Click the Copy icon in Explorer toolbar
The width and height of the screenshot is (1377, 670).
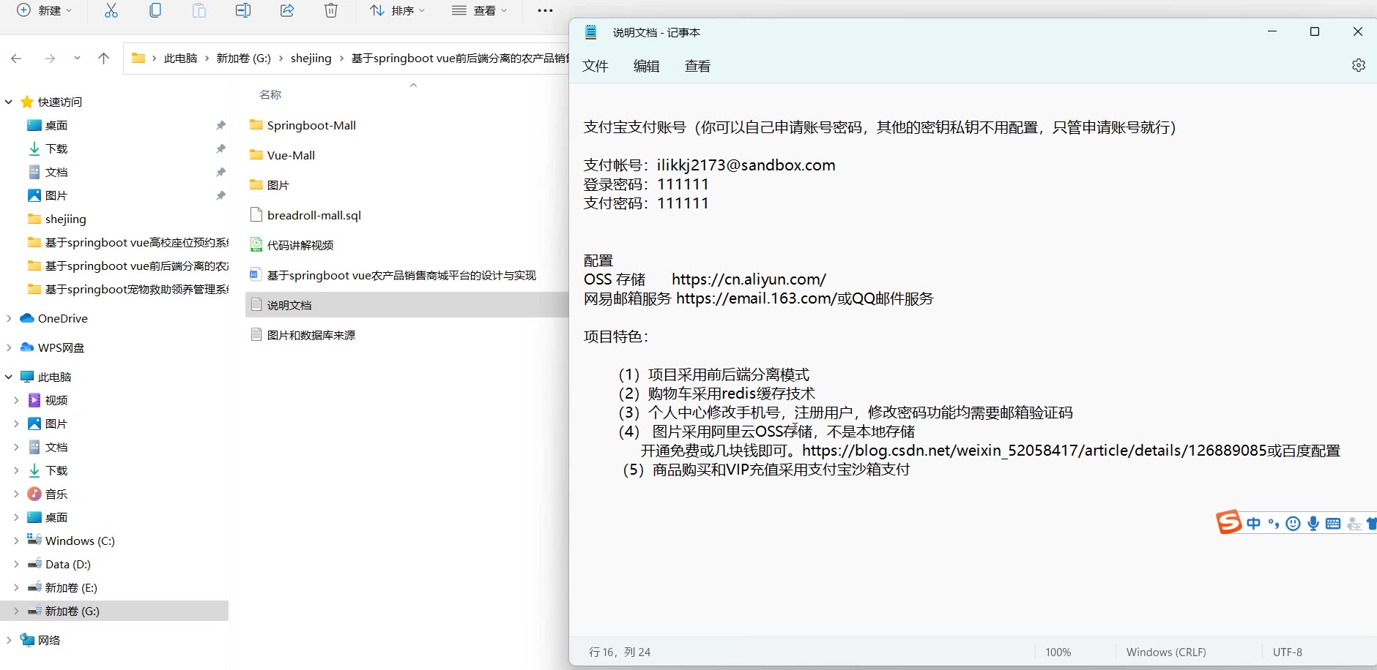click(x=155, y=10)
